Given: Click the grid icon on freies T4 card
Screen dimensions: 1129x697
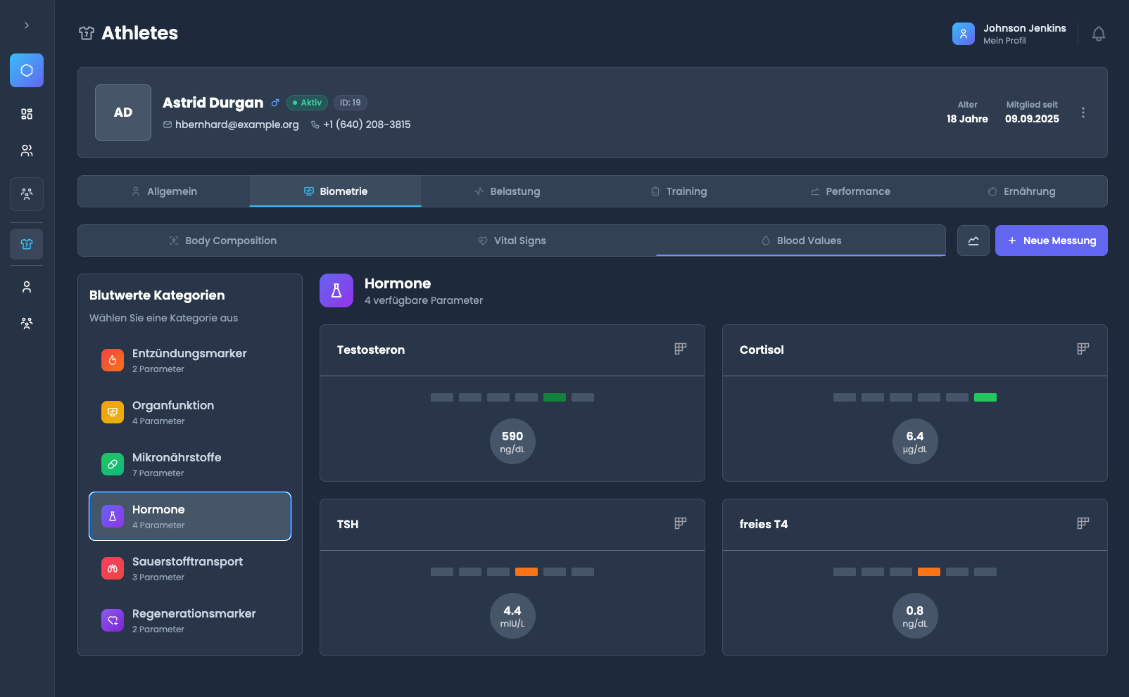Looking at the screenshot, I should 1083,523.
